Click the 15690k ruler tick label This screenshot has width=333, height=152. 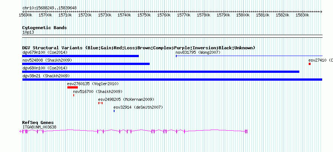[25, 15]
